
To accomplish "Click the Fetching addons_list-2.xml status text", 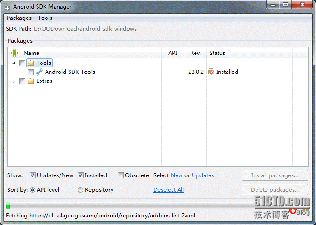I will pyautogui.click(x=100, y=216).
